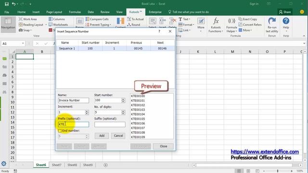Select the Sheet9 worksheet tab
The height and width of the screenshot is (173, 308).
pos(88,165)
